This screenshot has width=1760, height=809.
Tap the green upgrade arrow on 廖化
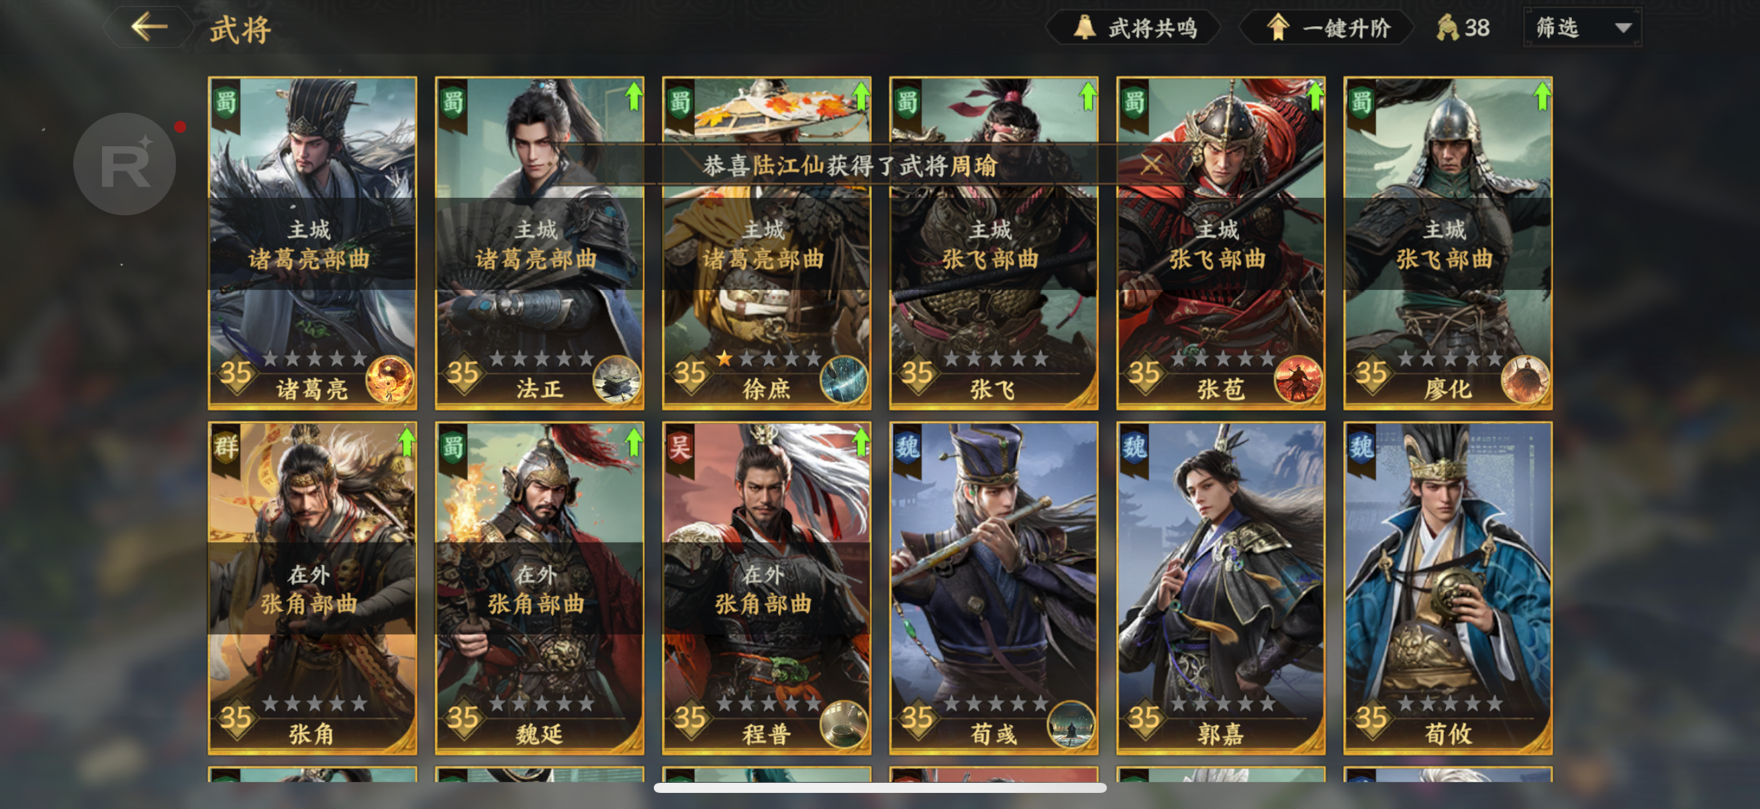tap(1541, 96)
